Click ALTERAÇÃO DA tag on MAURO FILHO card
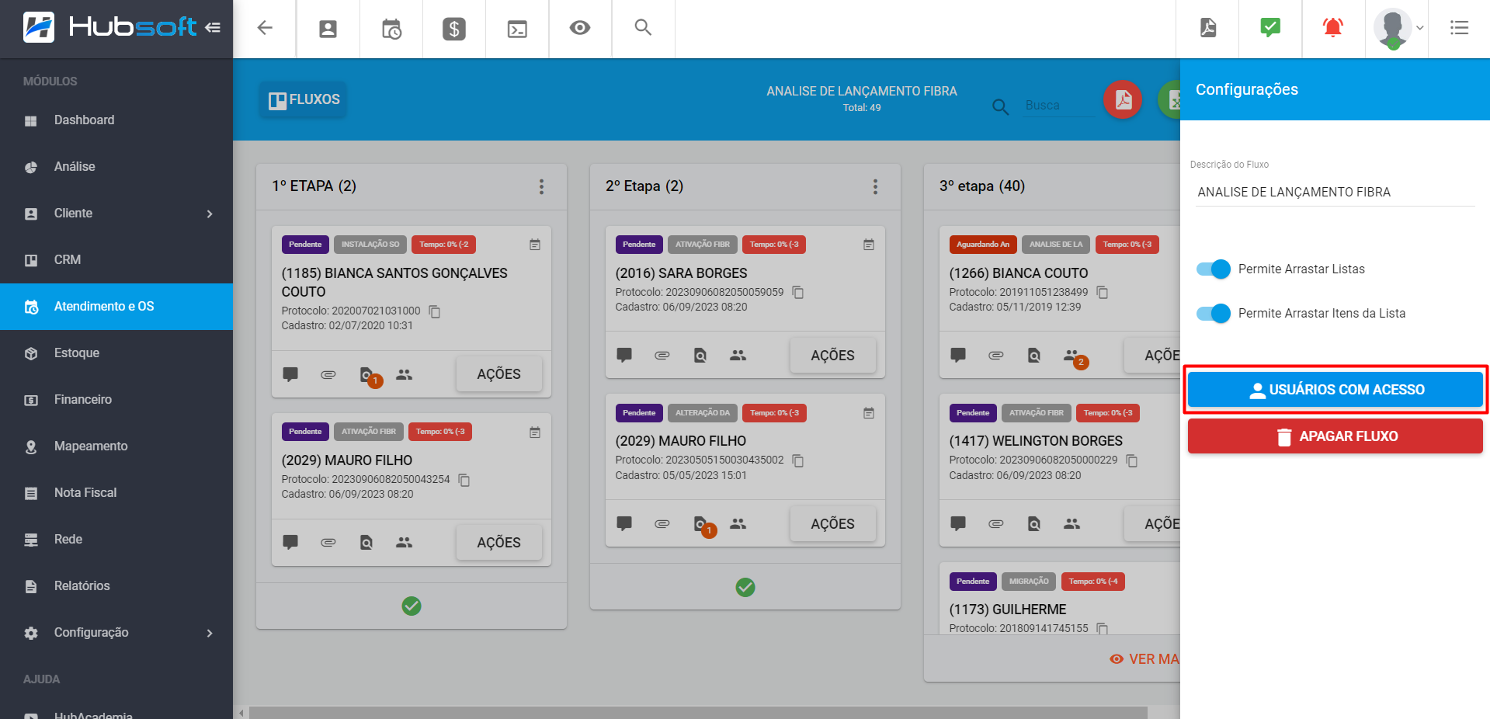Screen dimensions: 1490x719 point(702,413)
